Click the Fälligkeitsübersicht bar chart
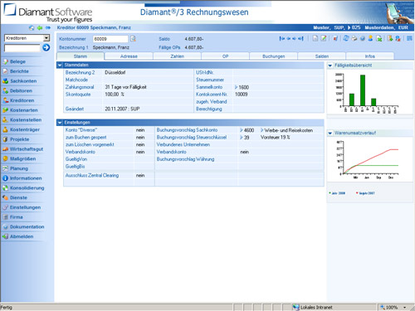This screenshot has width=415, height=311. 367,93
